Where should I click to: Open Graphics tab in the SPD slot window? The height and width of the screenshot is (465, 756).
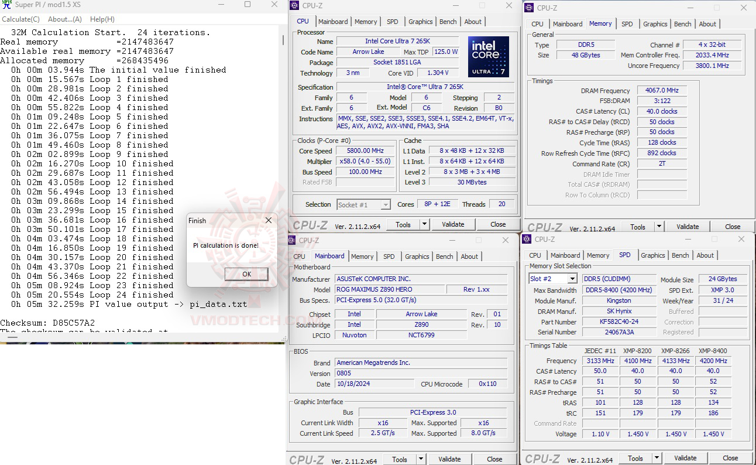click(x=653, y=255)
